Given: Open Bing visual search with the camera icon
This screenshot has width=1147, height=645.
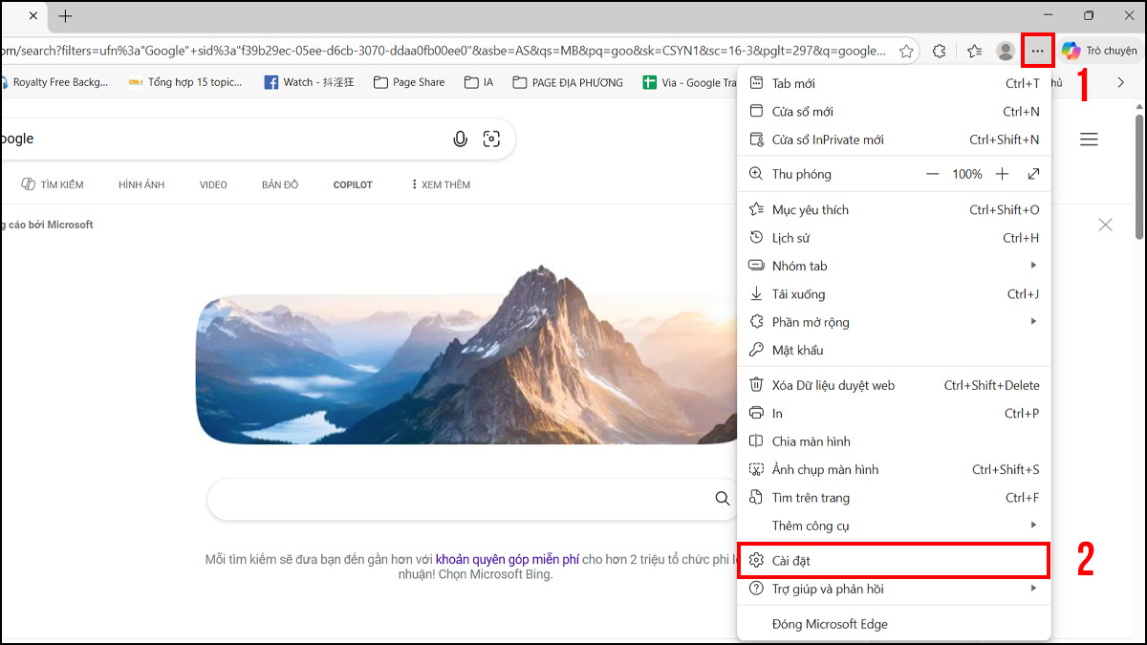Looking at the screenshot, I should coord(491,139).
